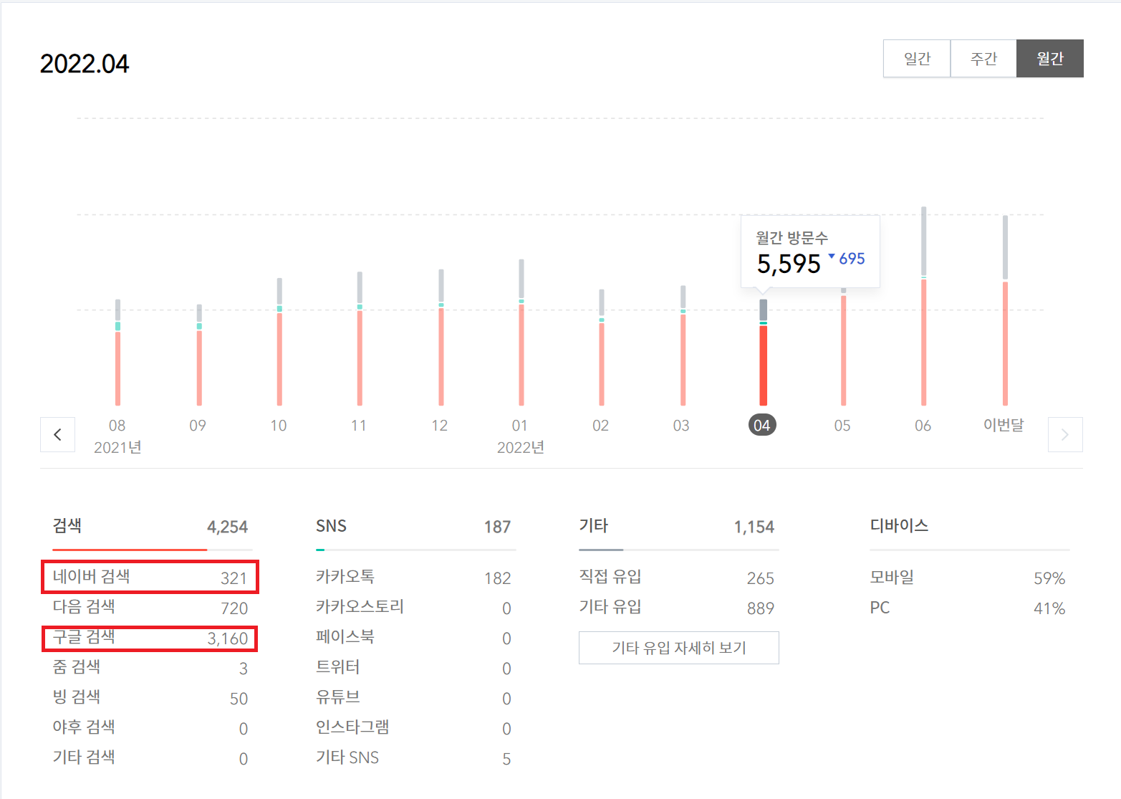Click the 카카오톡 row

413,578
